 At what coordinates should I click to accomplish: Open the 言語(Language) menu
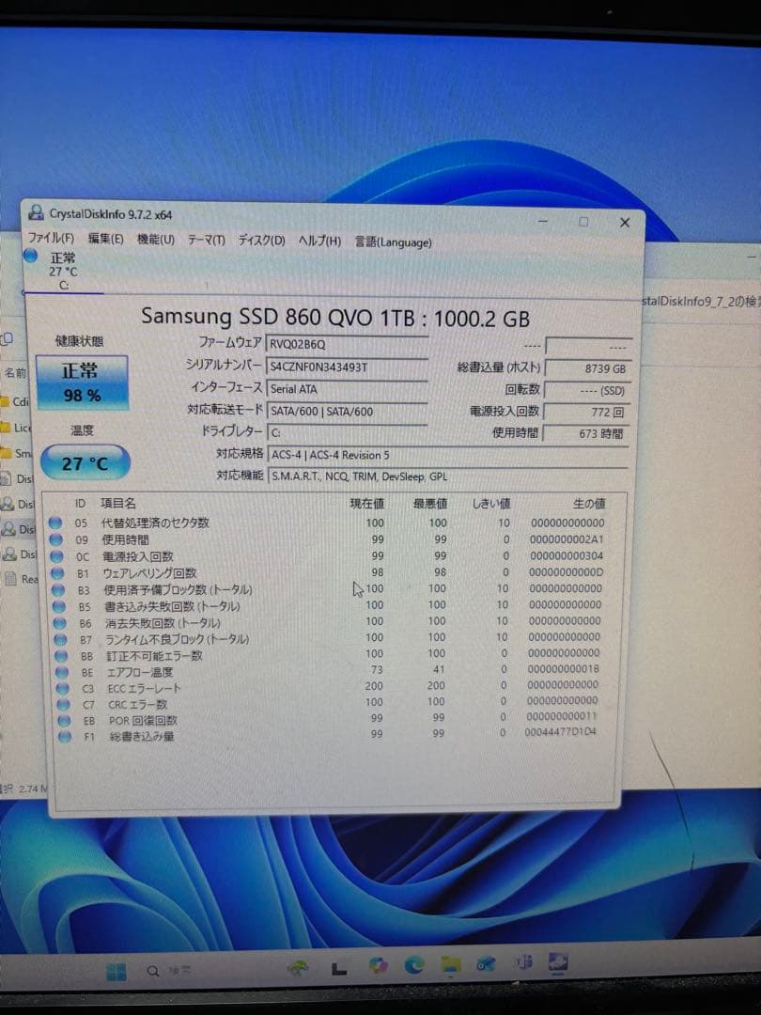coord(391,242)
